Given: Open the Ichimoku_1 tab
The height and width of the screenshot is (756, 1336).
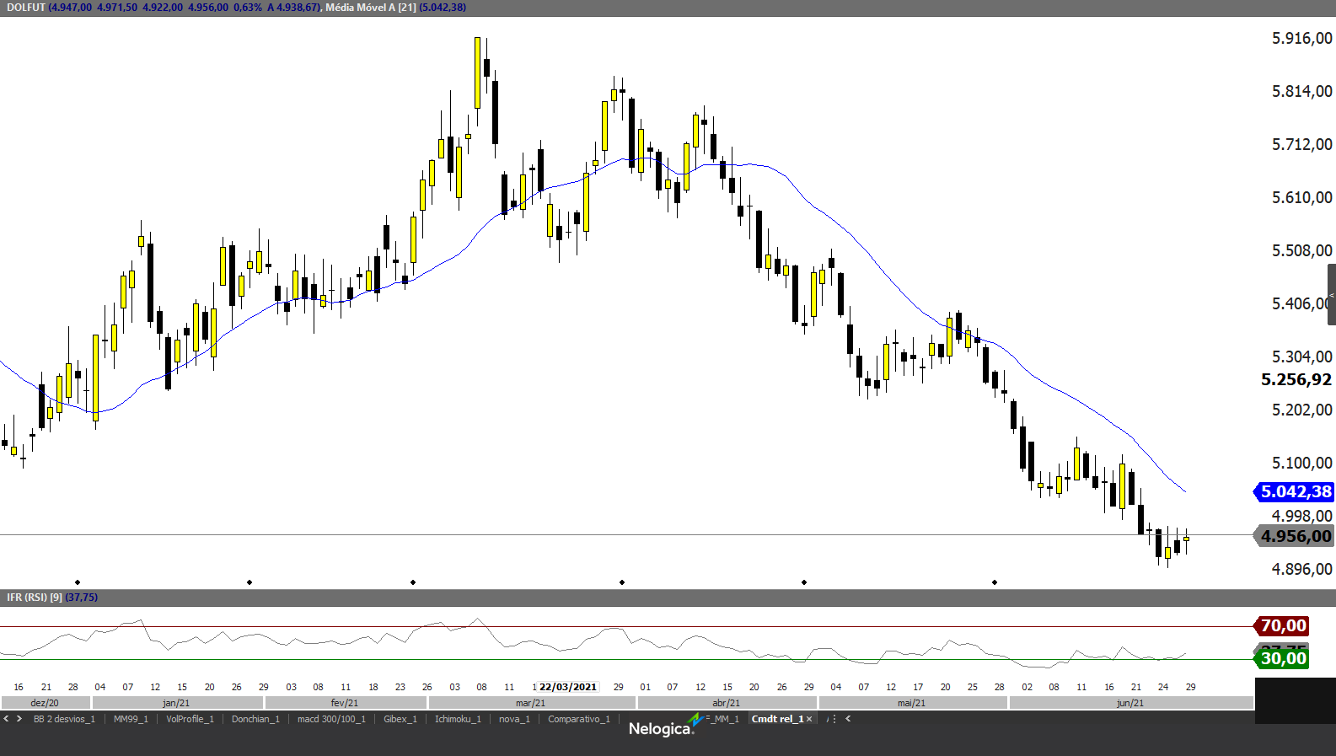Looking at the screenshot, I should coord(458,719).
